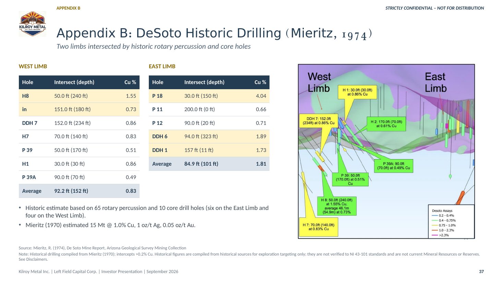
Task: Click the 0.86 Cu value in H1 row
Action: [131, 164]
